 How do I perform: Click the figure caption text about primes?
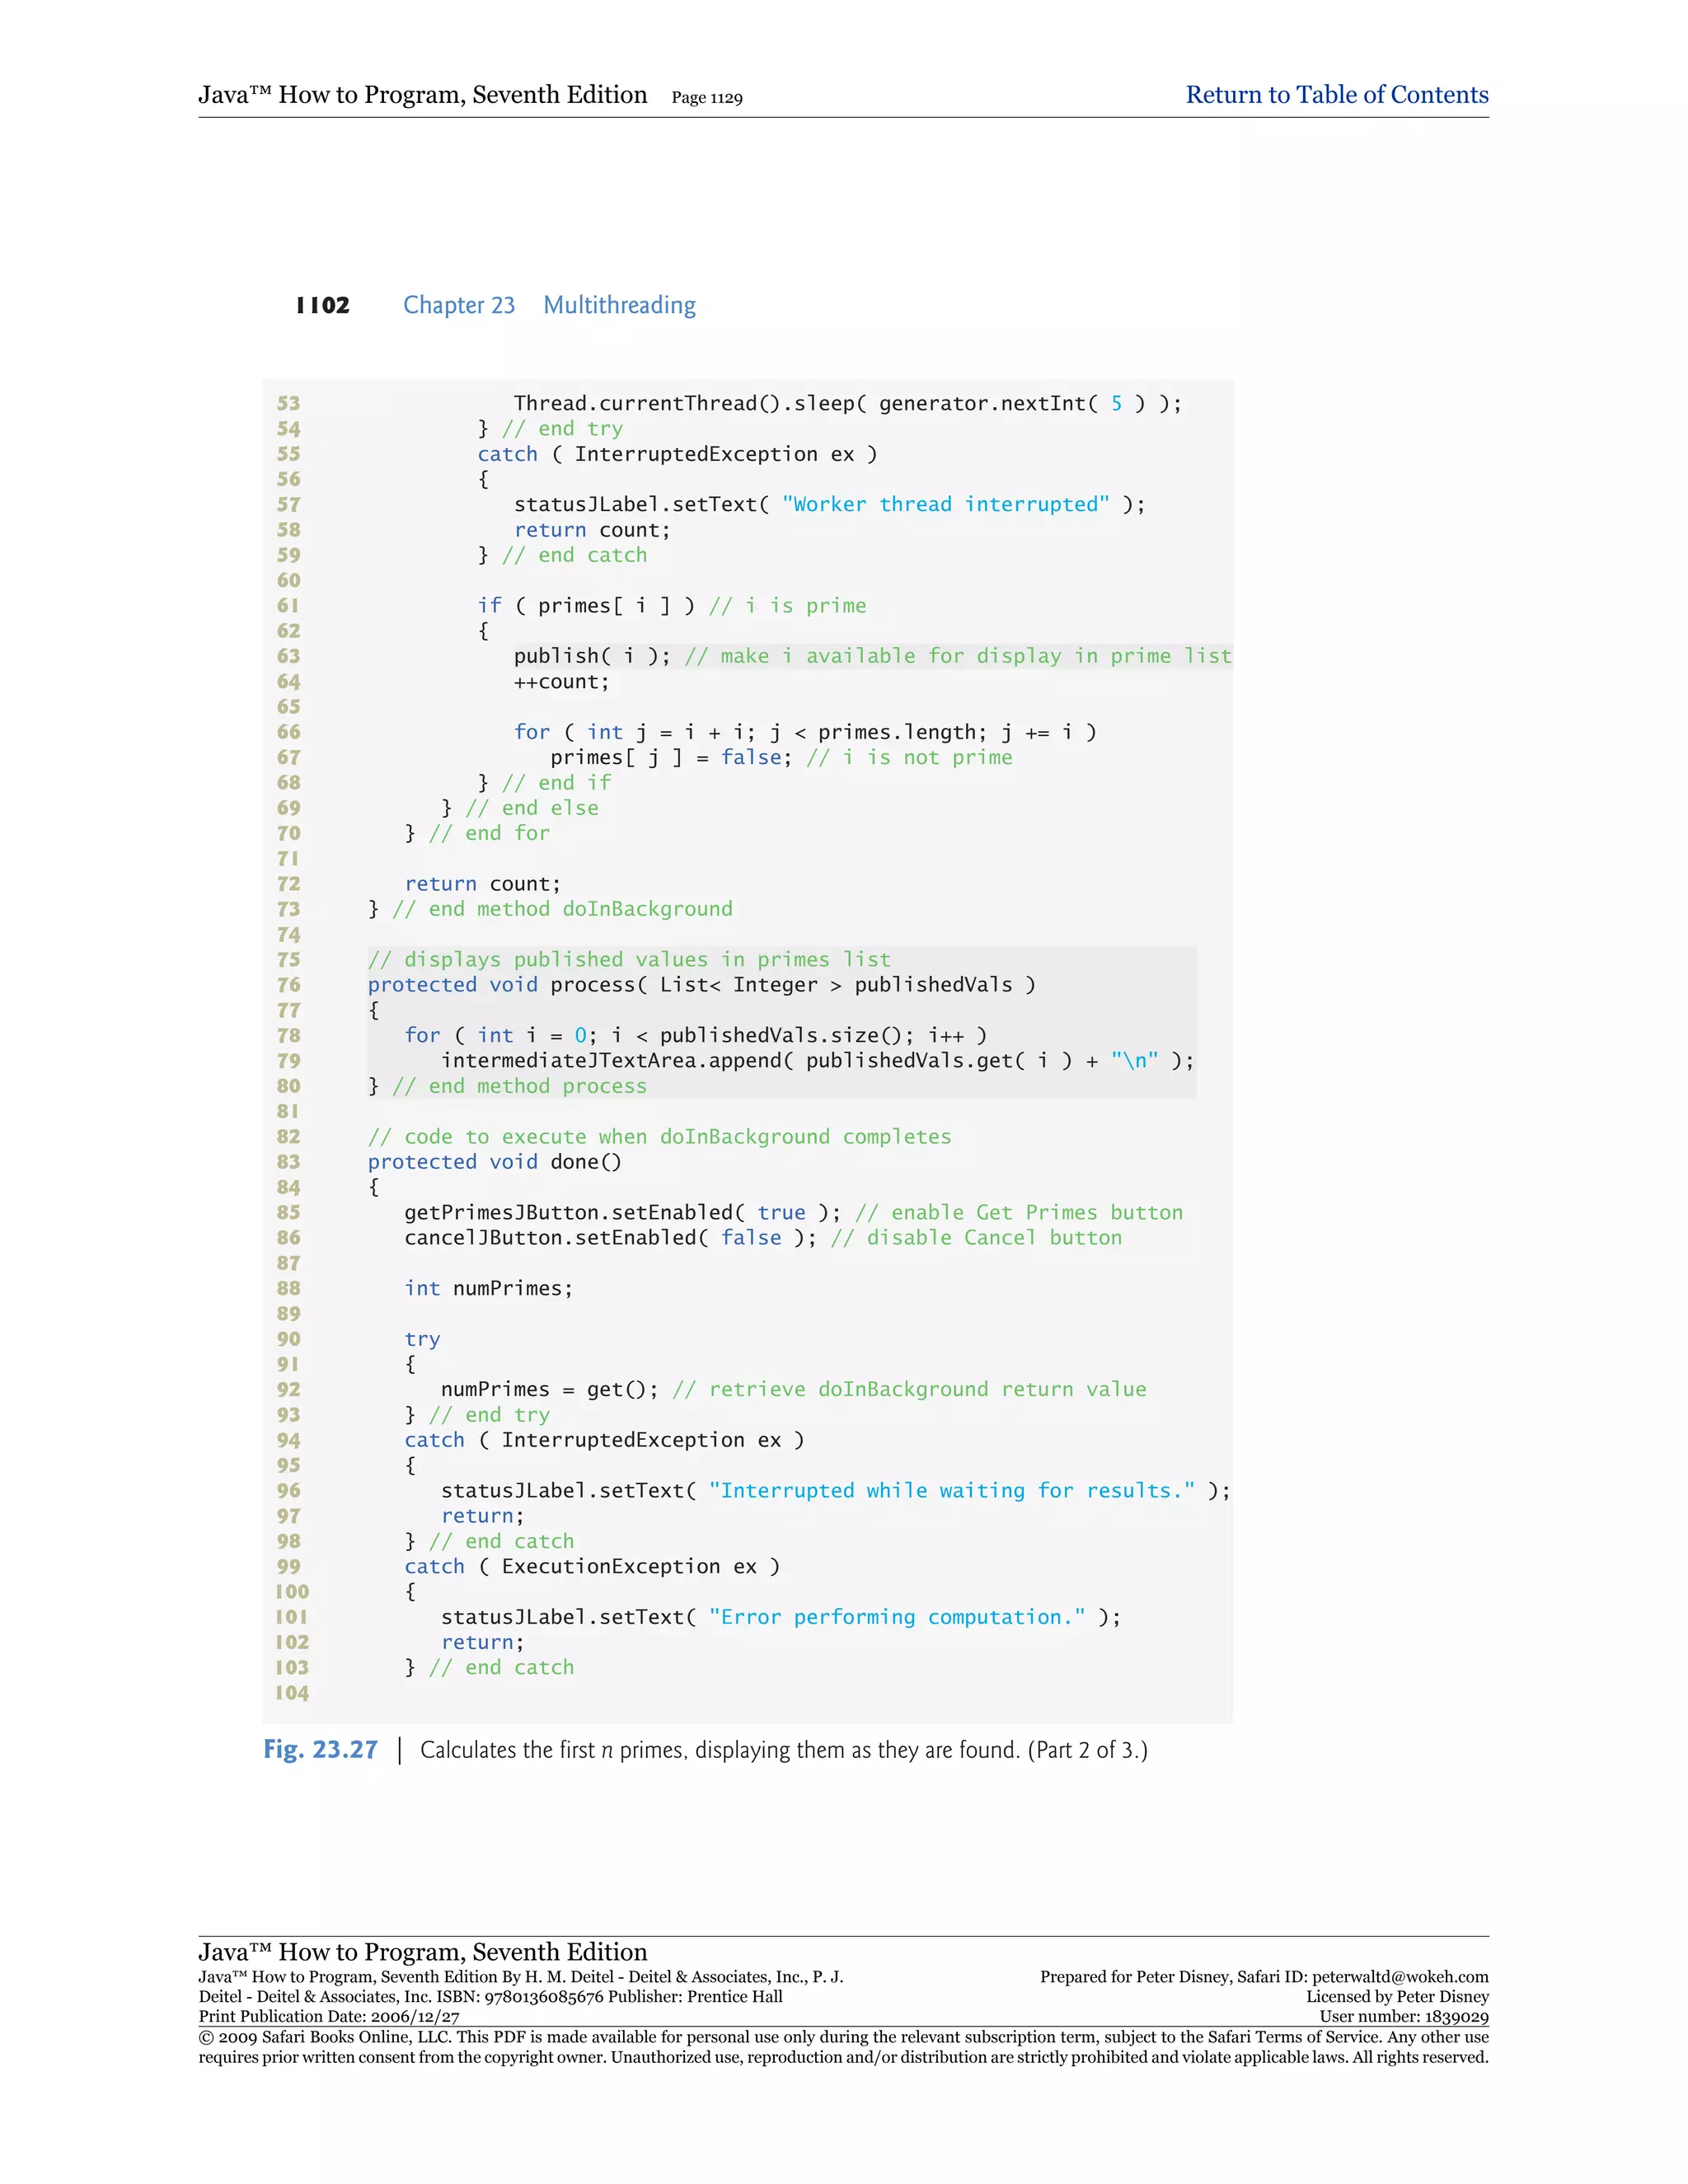point(783,1750)
